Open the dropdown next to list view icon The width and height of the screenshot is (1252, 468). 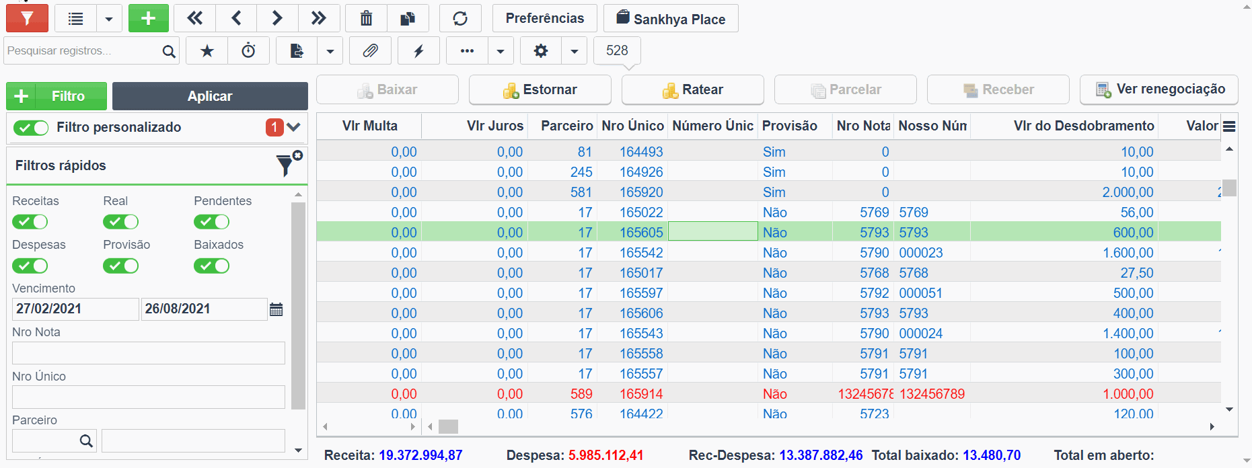click(x=109, y=18)
